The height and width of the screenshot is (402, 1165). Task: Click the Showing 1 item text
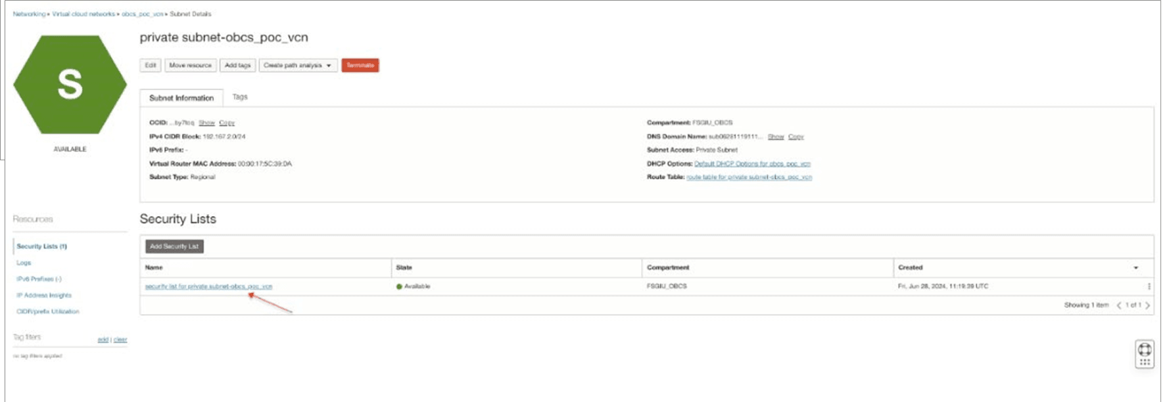click(x=1086, y=305)
